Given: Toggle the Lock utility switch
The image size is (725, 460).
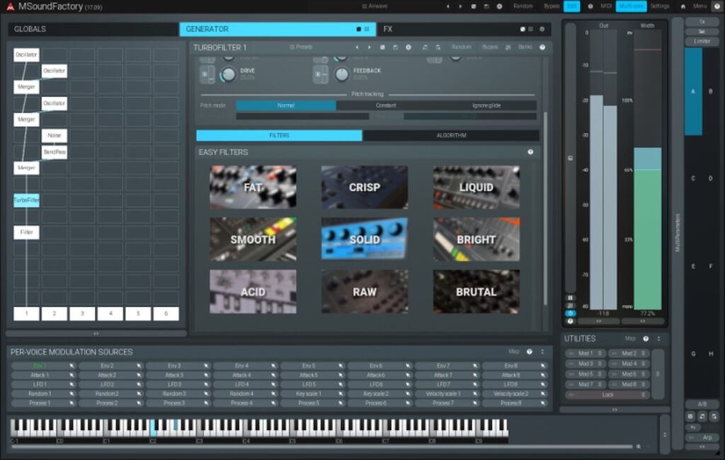Looking at the screenshot, I should (x=607, y=395).
